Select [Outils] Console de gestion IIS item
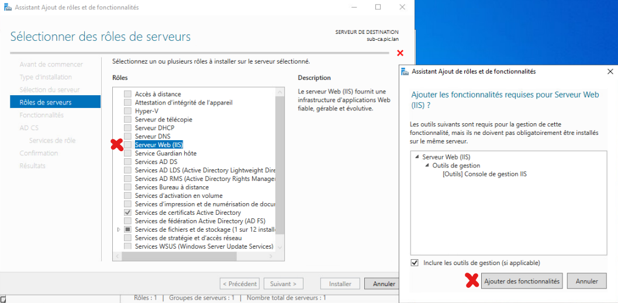This screenshot has width=618, height=303. 485,173
